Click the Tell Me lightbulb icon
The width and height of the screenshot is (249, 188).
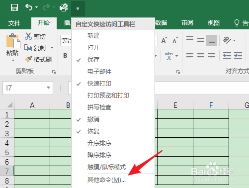tap(237, 23)
